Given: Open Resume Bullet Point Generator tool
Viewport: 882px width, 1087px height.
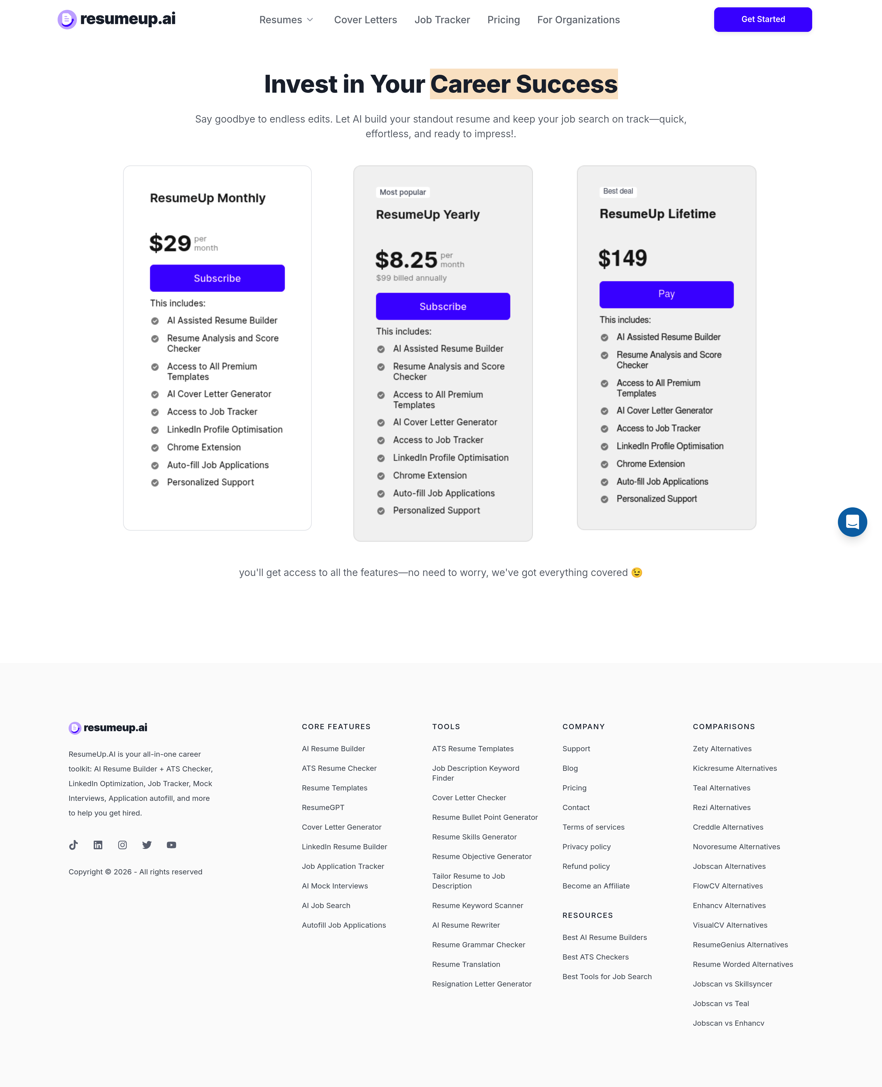Looking at the screenshot, I should coord(485,817).
